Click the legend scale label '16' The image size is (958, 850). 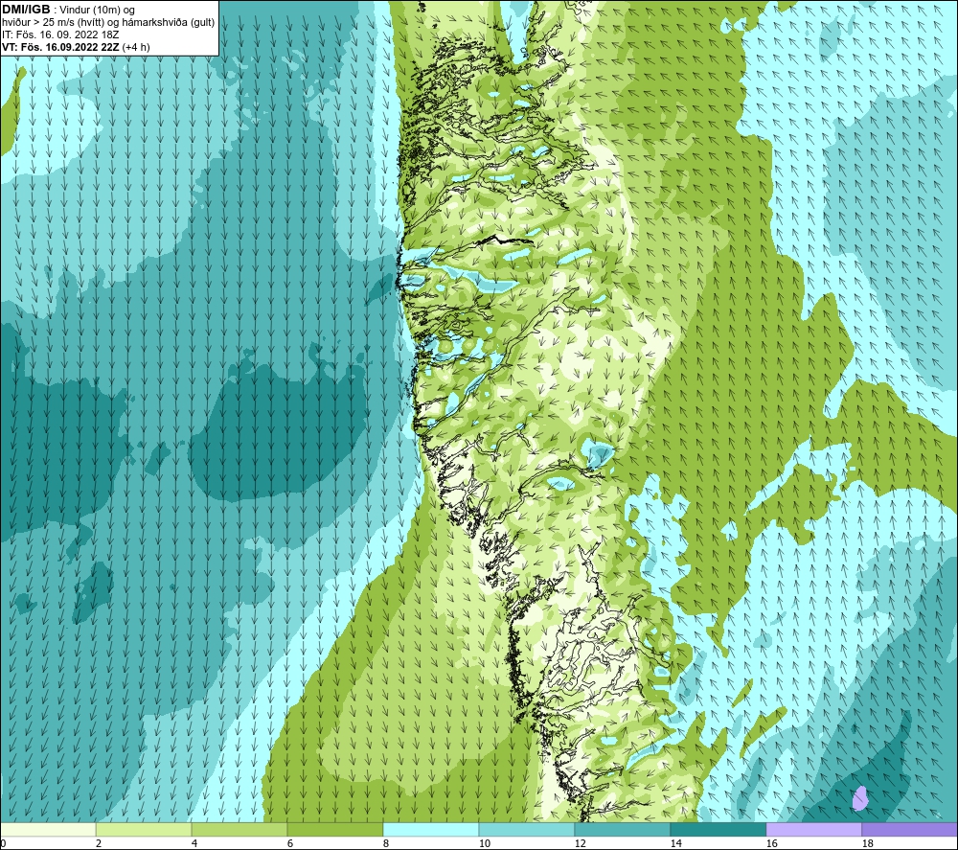tap(771, 844)
